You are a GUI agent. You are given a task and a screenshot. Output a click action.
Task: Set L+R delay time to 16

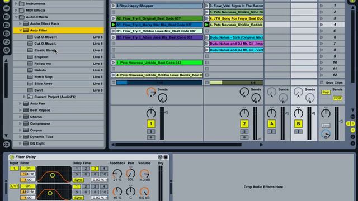tap(103, 192)
